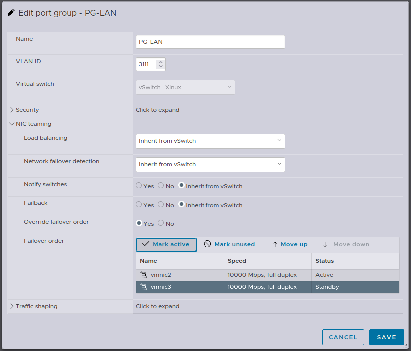Open the Load balancing dropdown
Viewport: 411px width, 351px height.
click(x=210, y=141)
